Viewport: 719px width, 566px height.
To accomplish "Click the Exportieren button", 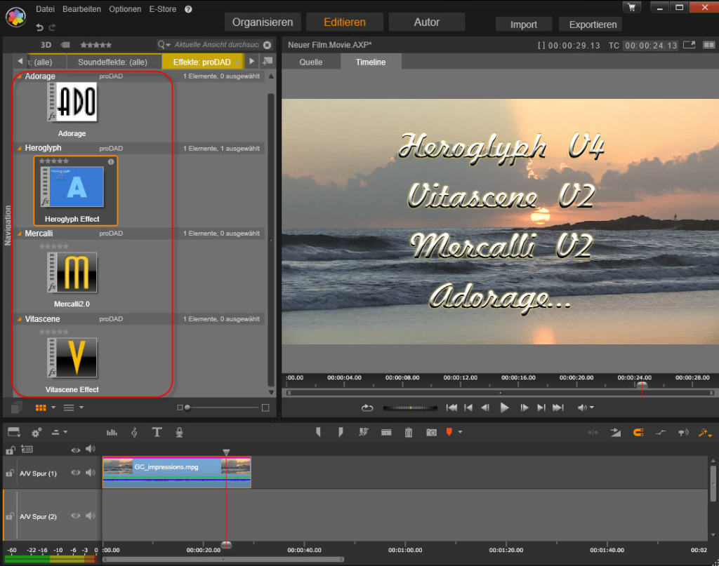I will [590, 24].
